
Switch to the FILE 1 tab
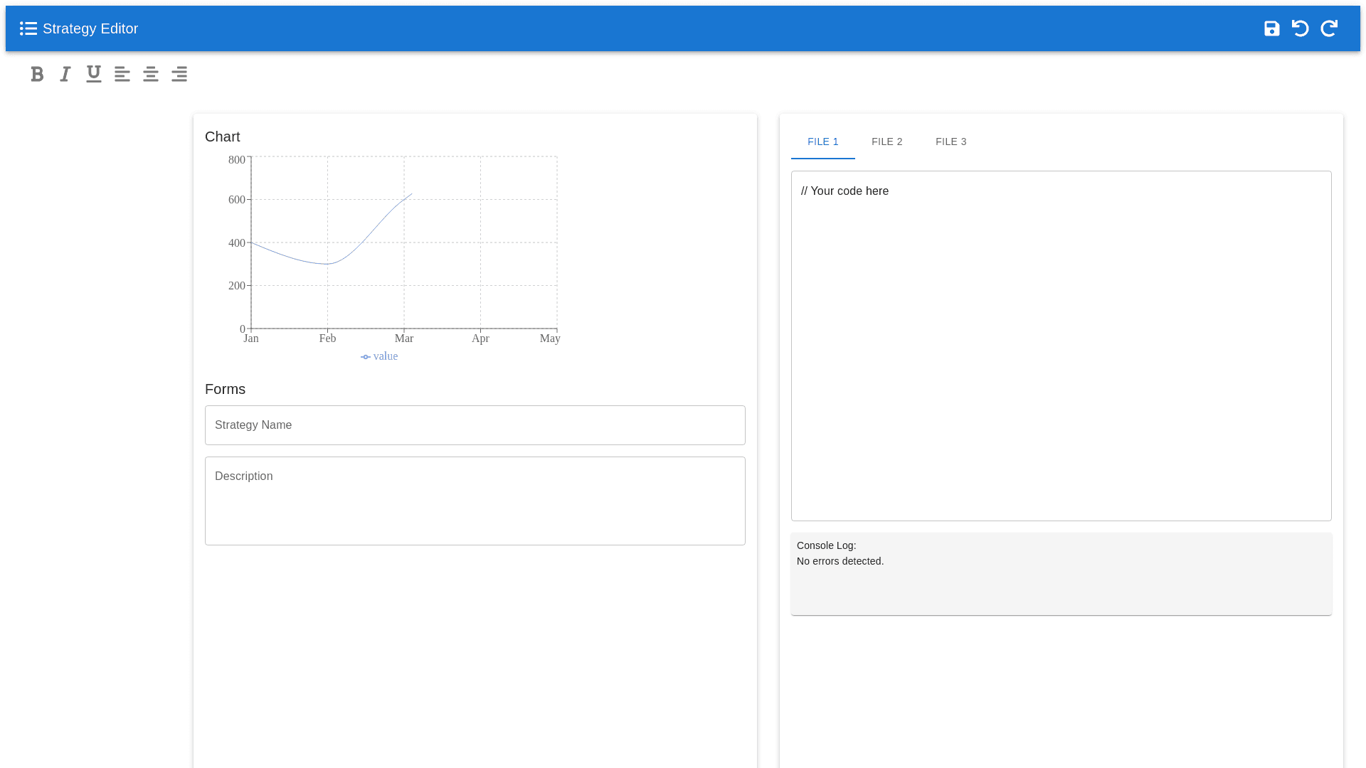coord(822,142)
